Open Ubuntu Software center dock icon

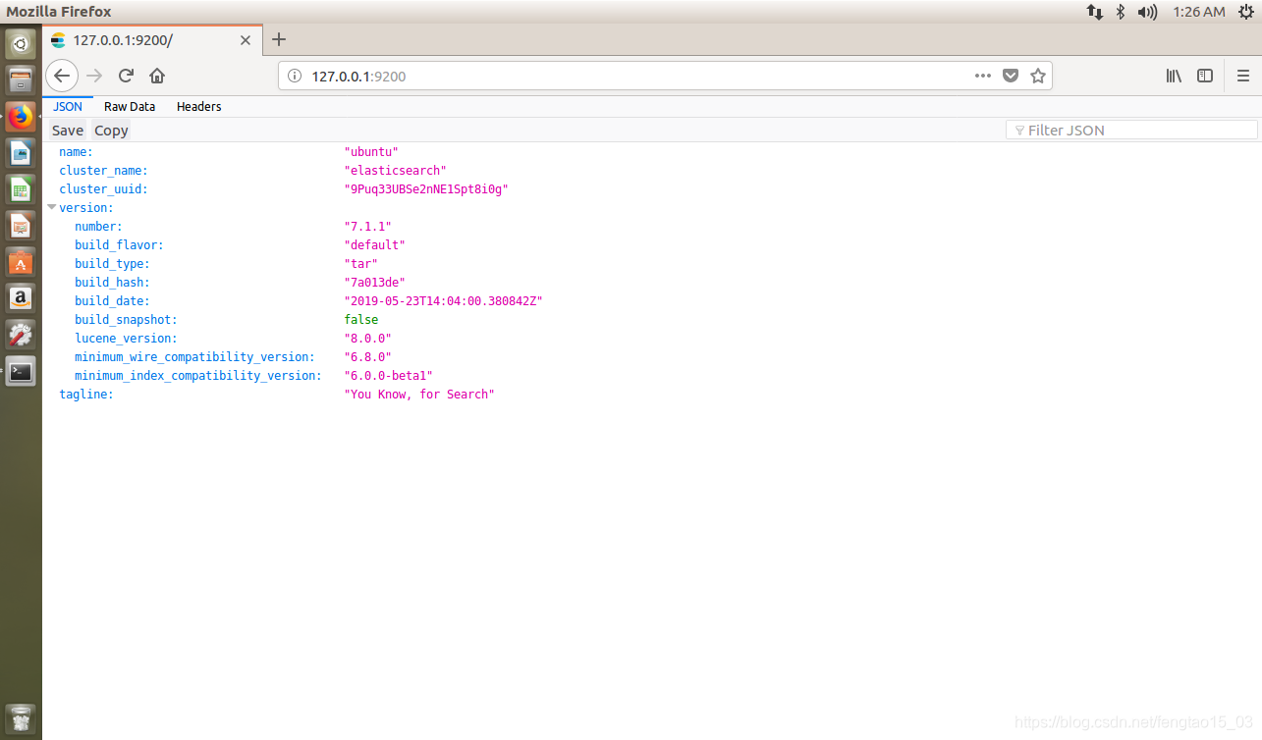tap(21, 262)
